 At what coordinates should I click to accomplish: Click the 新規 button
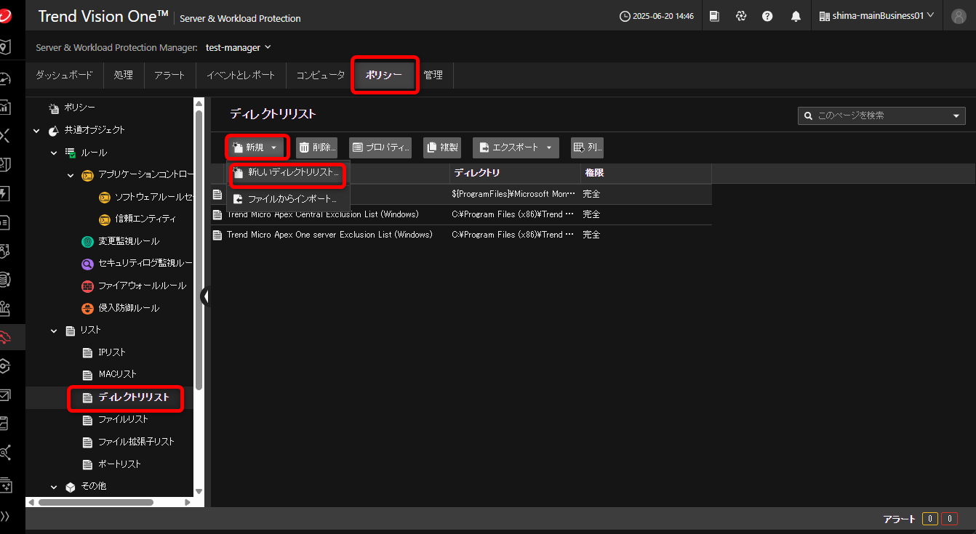tap(257, 147)
